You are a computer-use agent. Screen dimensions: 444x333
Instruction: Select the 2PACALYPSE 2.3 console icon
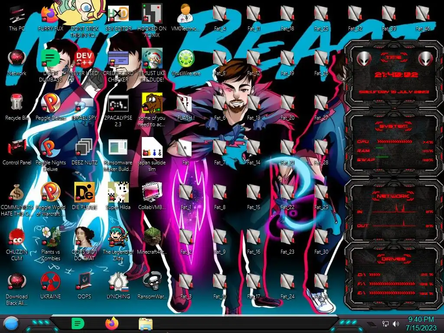(118, 111)
